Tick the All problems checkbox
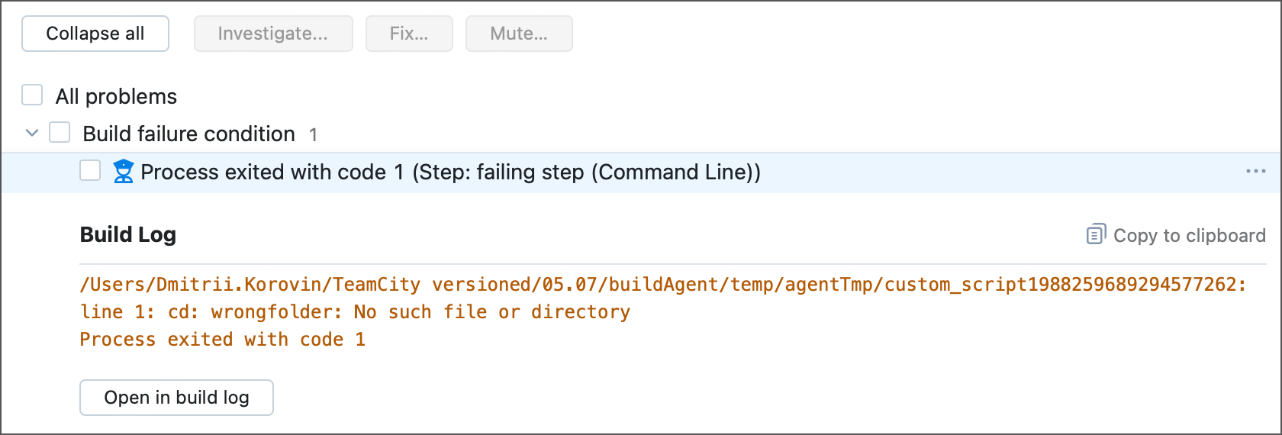Image resolution: width=1282 pixels, height=435 pixels. click(32, 95)
